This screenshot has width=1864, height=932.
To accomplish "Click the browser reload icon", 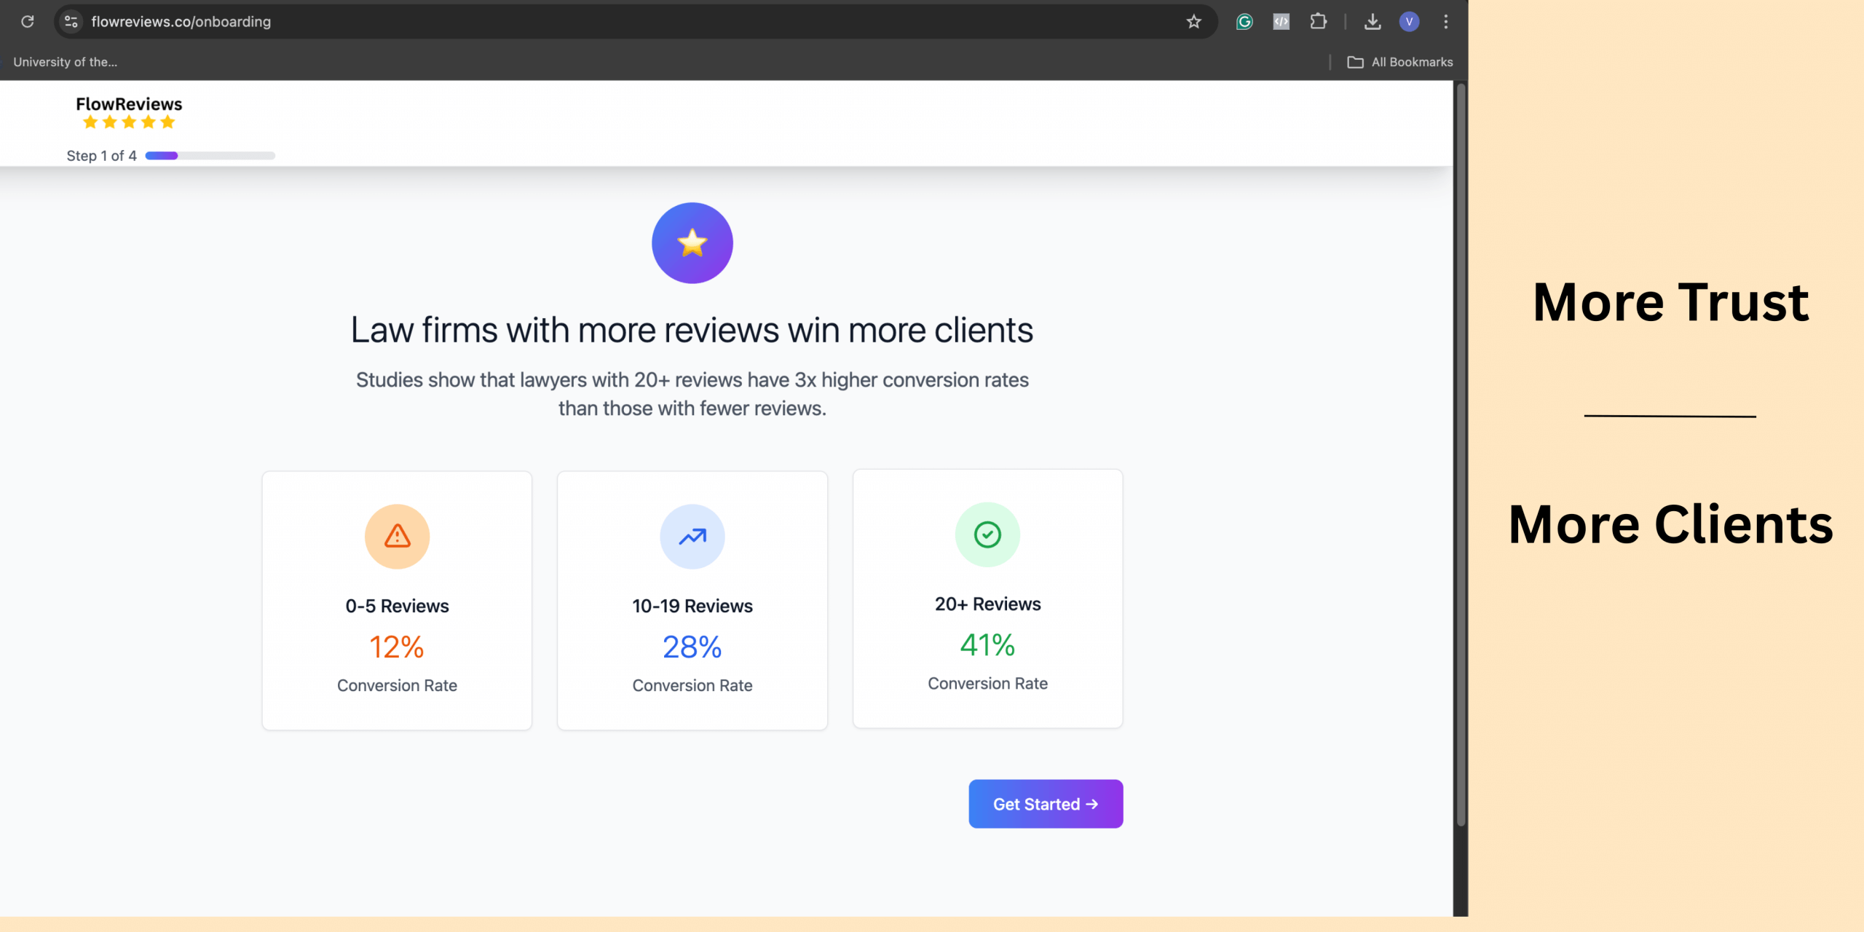I will point(28,22).
